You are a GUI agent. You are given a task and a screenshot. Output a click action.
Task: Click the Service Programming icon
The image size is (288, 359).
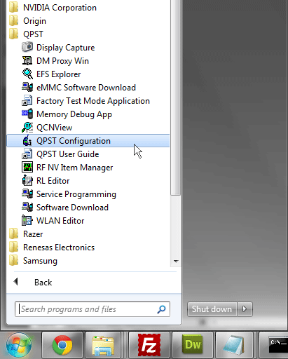point(27,194)
